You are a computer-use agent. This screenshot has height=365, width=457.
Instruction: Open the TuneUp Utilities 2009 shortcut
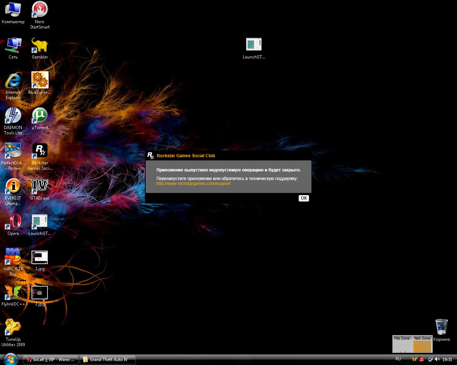tap(13, 327)
